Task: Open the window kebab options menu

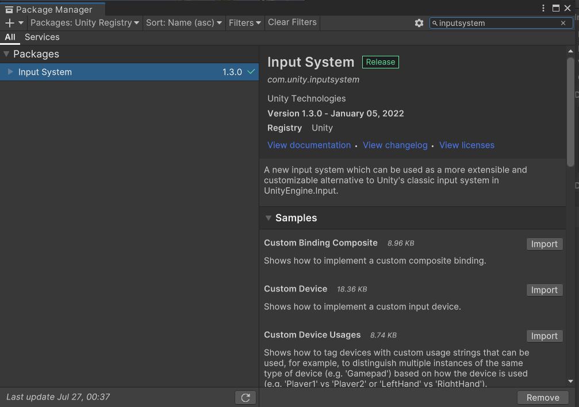Action: click(543, 8)
